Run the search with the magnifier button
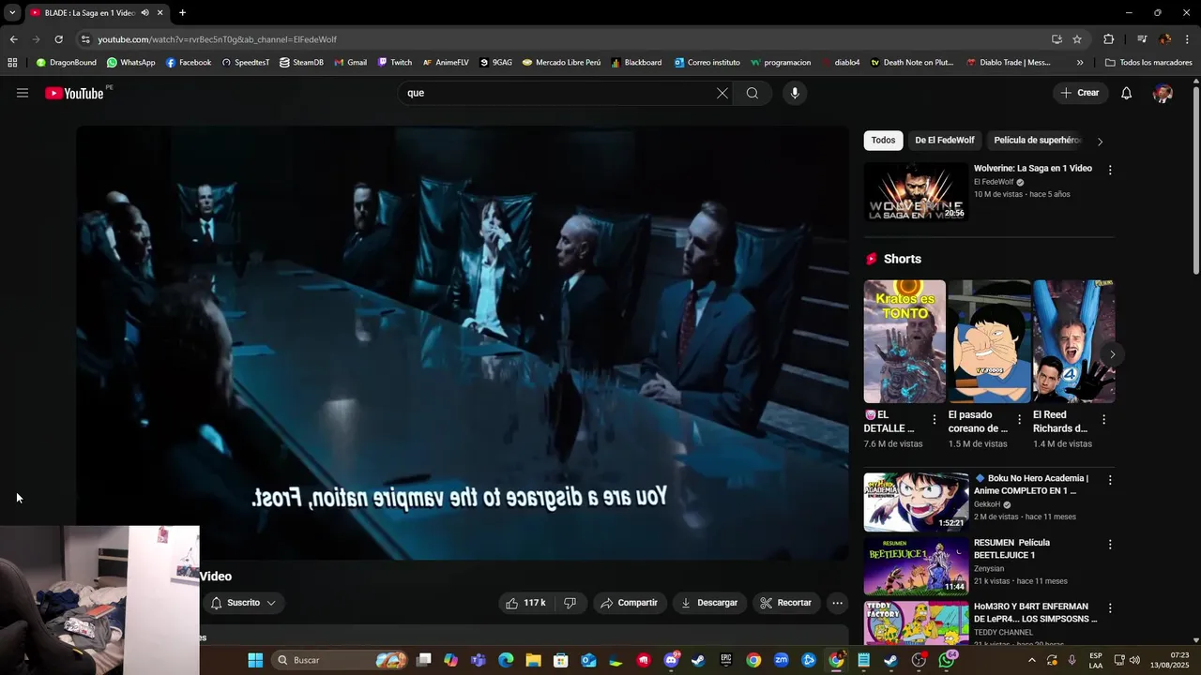 point(753,93)
